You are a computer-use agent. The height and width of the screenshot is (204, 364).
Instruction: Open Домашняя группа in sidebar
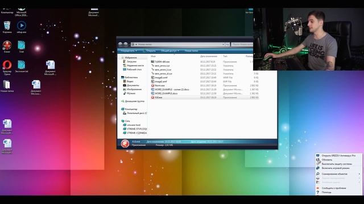[134, 101]
